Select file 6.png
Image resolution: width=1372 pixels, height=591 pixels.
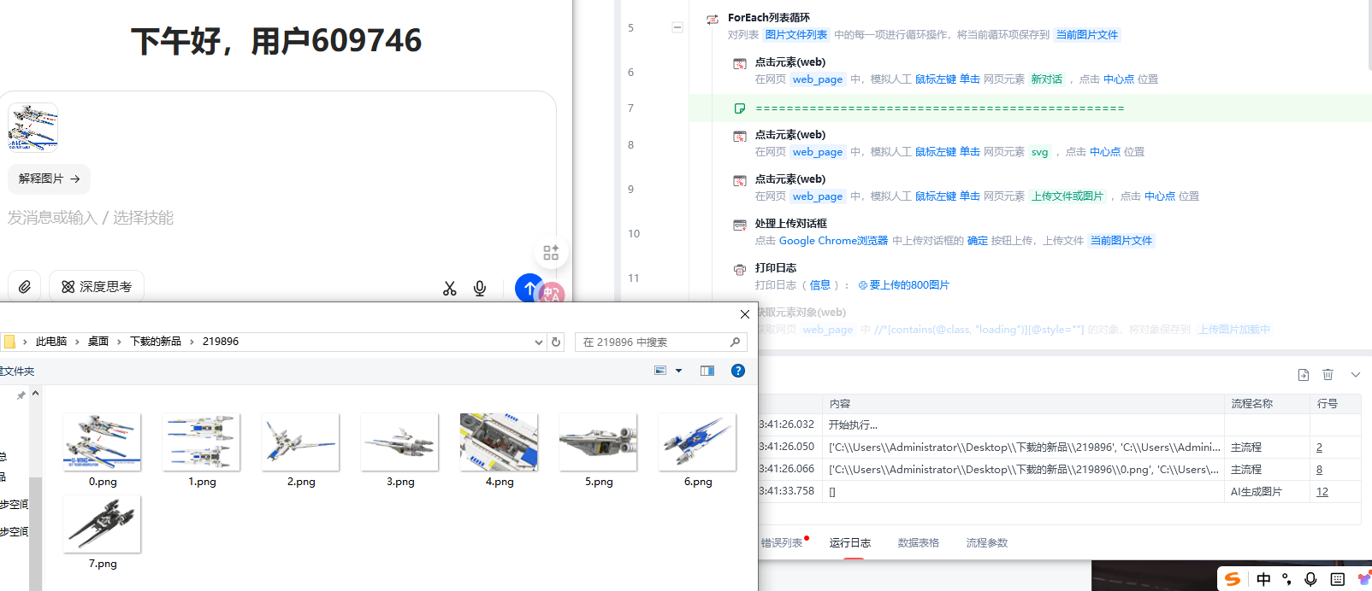[698, 452]
